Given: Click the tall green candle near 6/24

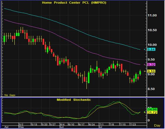Looking at the screenshot, I should (x=89, y=78).
